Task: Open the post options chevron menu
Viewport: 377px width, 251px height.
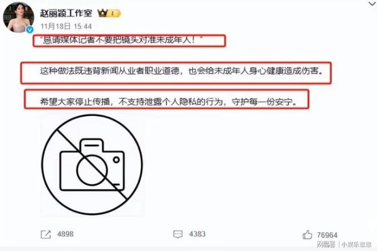Action: tap(373, 3)
